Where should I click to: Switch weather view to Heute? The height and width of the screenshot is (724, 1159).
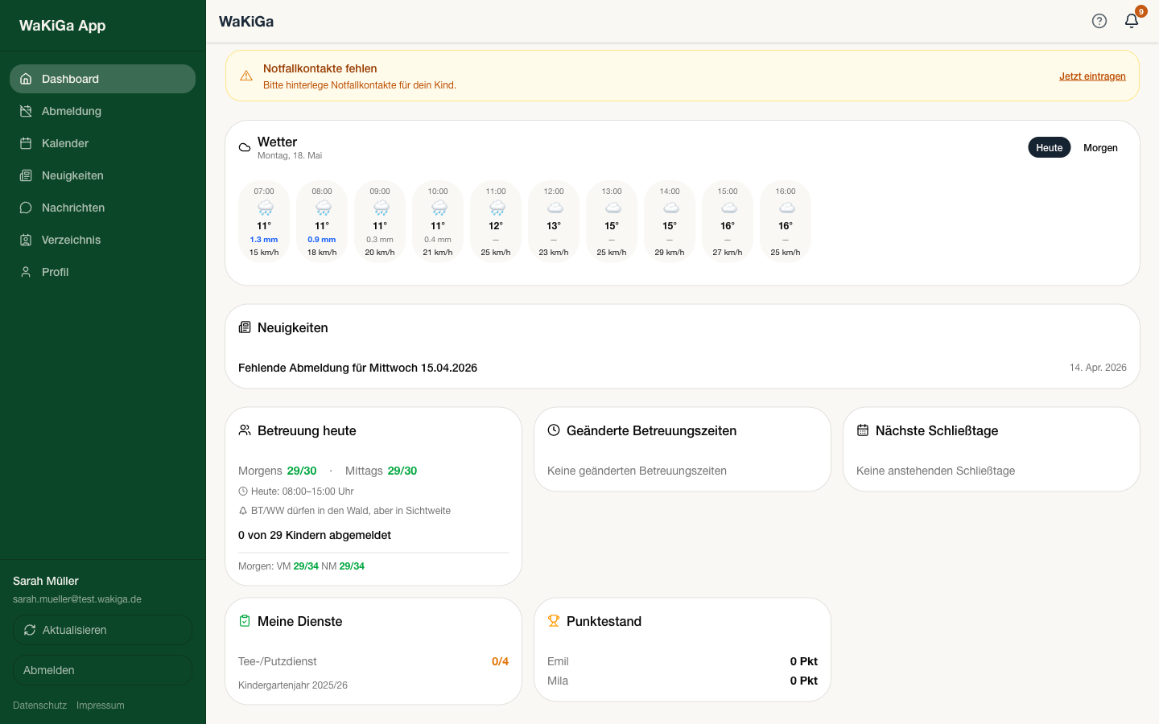point(1050,148)
